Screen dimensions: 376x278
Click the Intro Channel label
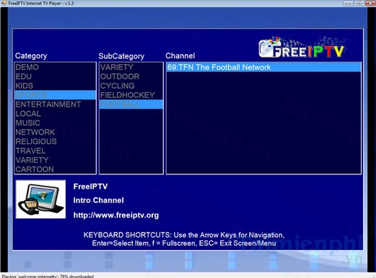99,200
